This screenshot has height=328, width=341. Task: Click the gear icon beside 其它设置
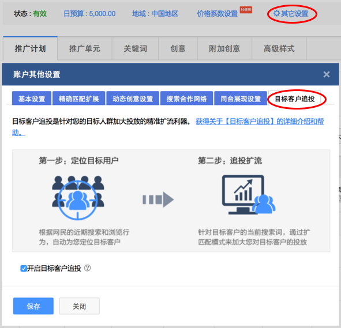[276, 13]
